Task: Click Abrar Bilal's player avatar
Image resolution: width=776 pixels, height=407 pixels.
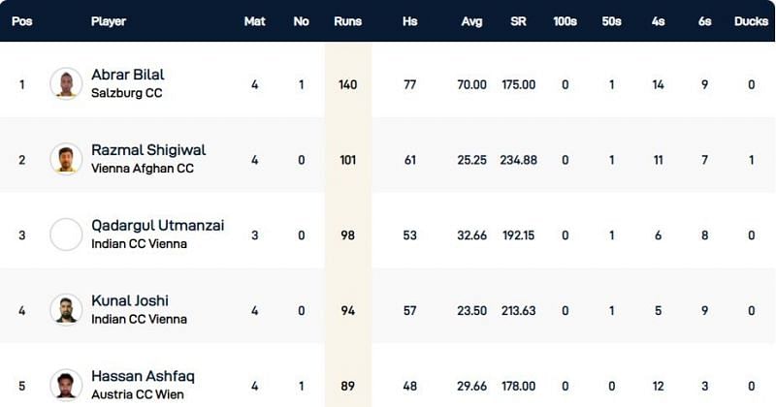Action: [x=66, y=83]
